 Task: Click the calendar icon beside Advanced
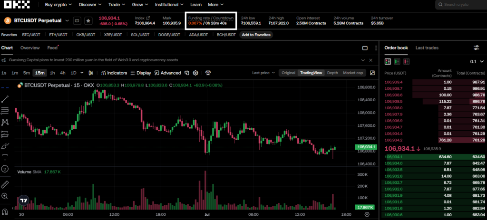(x=186, y=73)
